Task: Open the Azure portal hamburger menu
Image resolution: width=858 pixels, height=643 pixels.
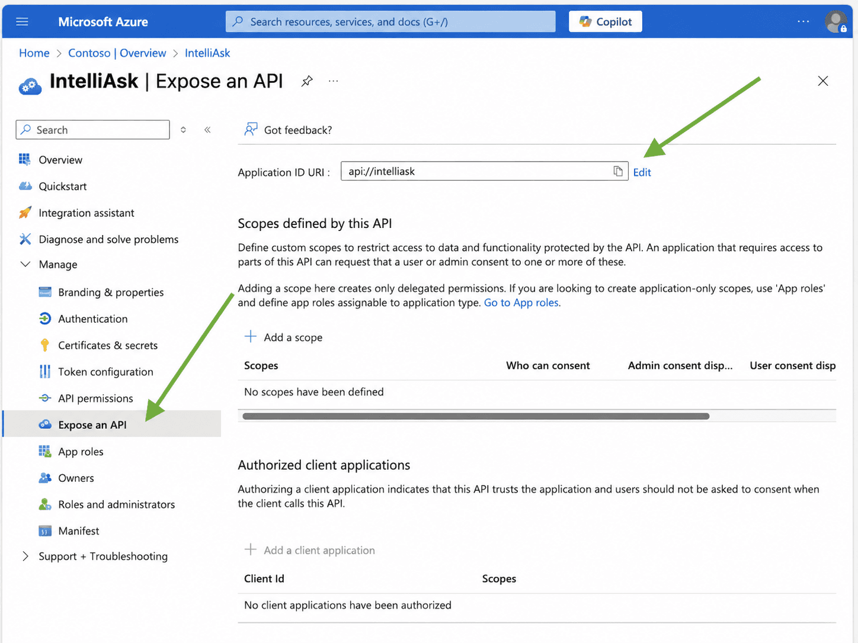Action: (x=22, y=22)
